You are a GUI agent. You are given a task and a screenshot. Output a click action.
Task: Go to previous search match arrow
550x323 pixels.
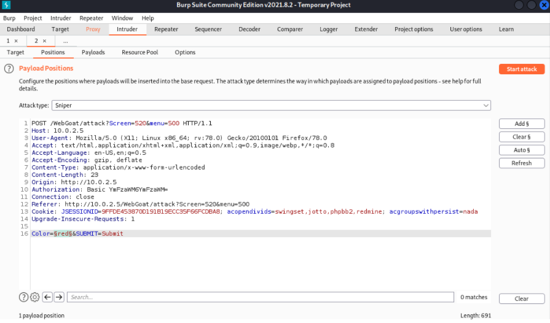point(47,297)
